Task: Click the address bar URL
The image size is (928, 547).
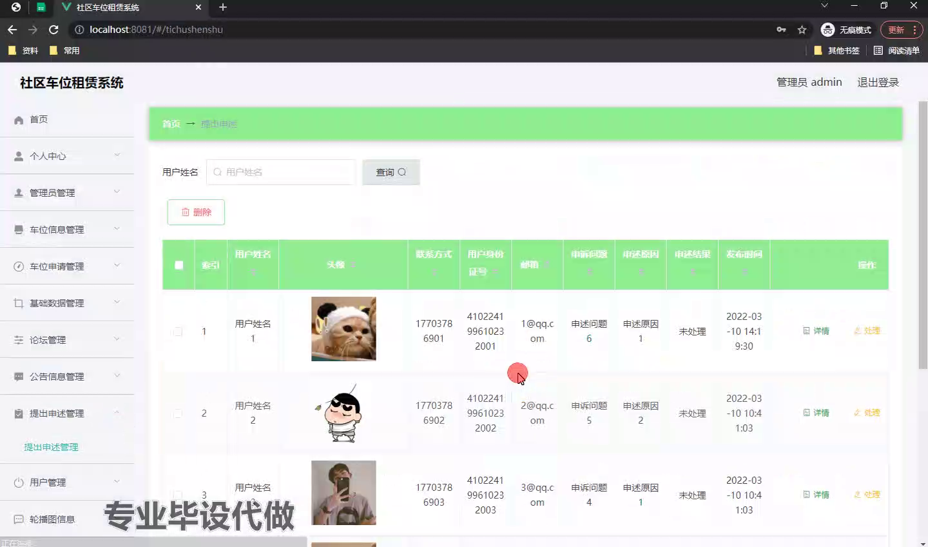Action: (157, 30)
